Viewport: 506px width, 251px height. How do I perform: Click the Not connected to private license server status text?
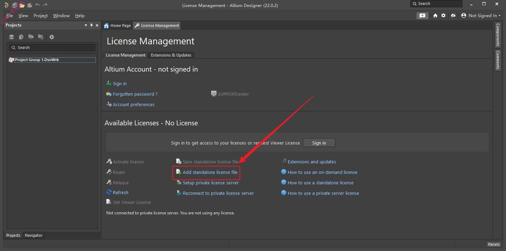[170, 213]
